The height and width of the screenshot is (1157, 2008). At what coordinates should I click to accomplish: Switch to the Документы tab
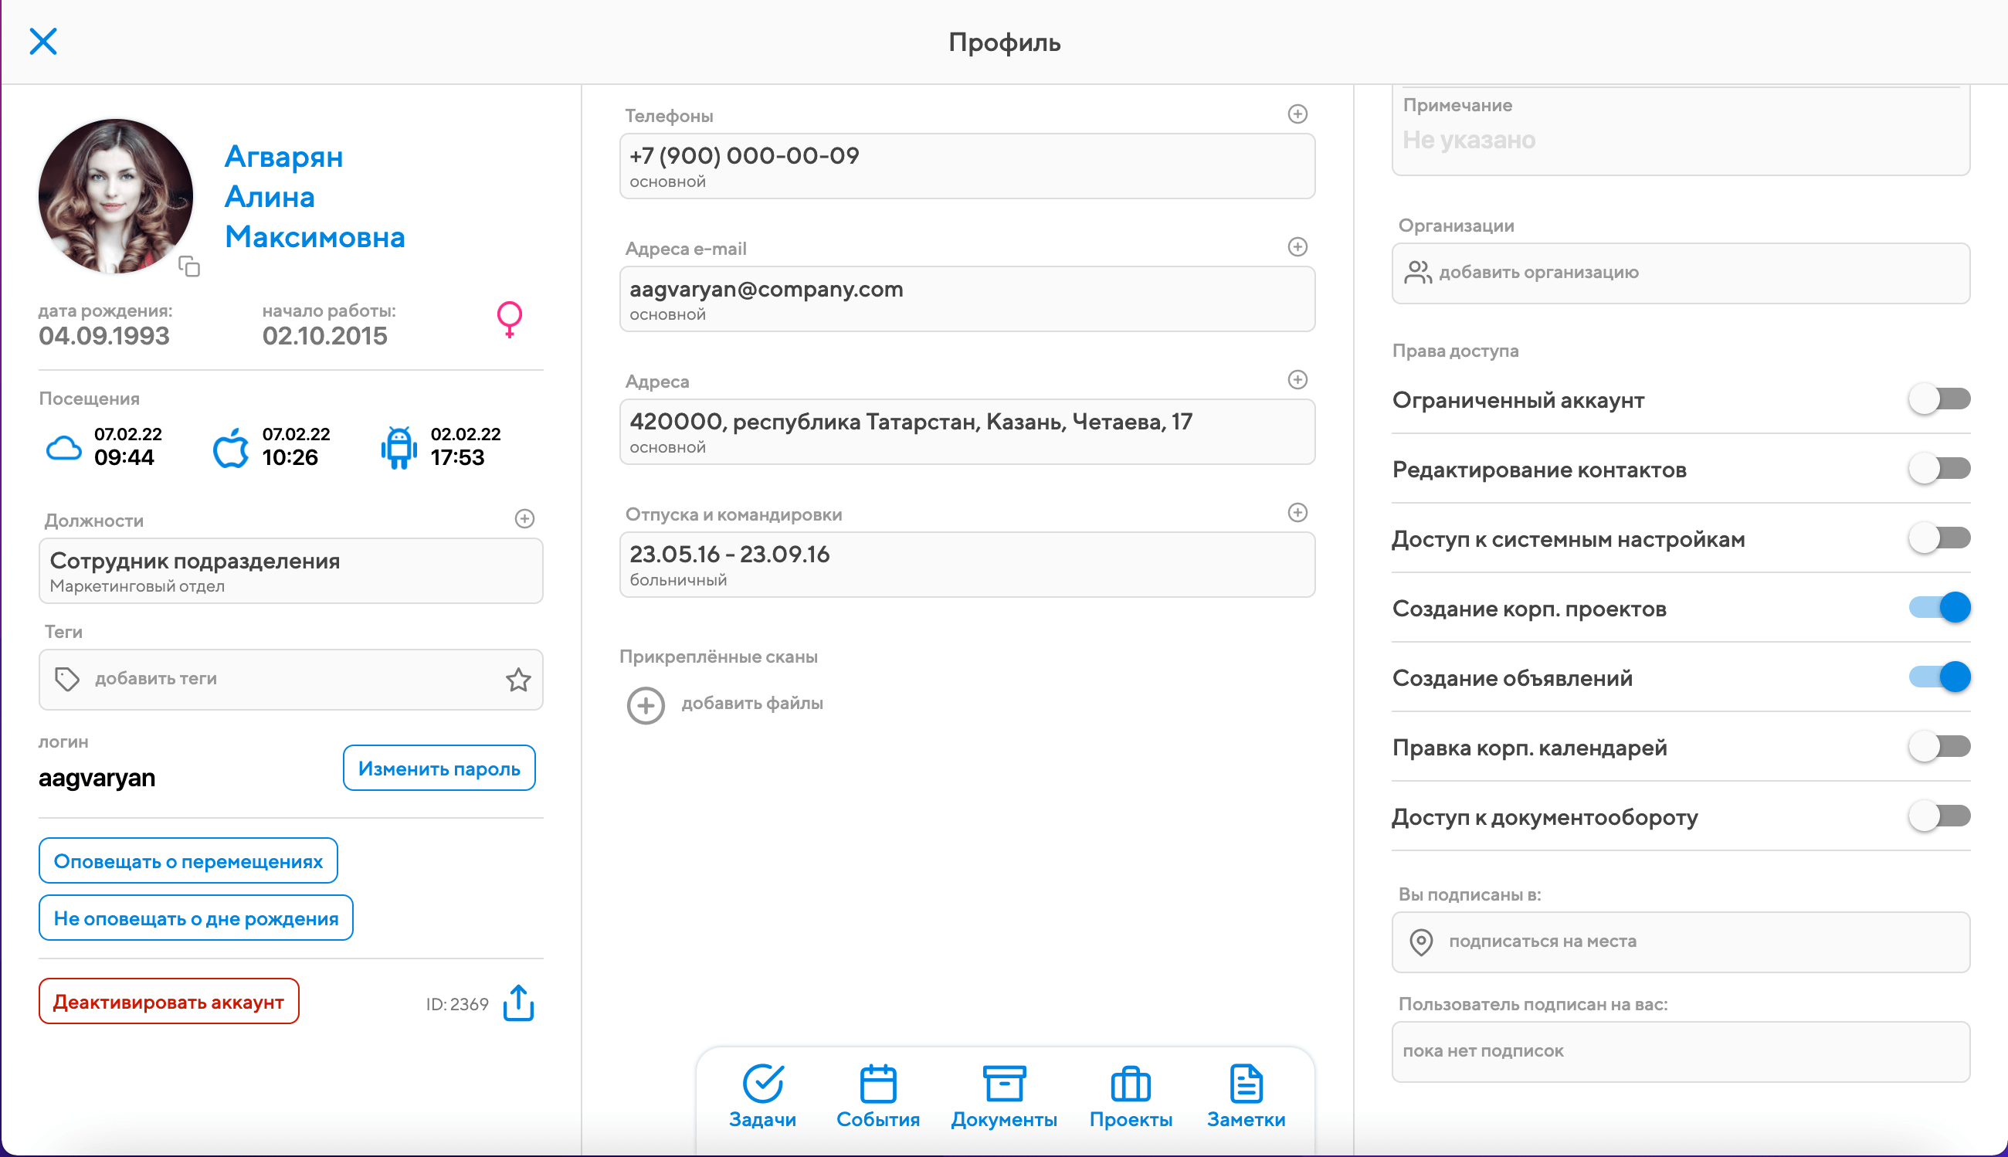pyautogui.click(x=1003, y=1097)
